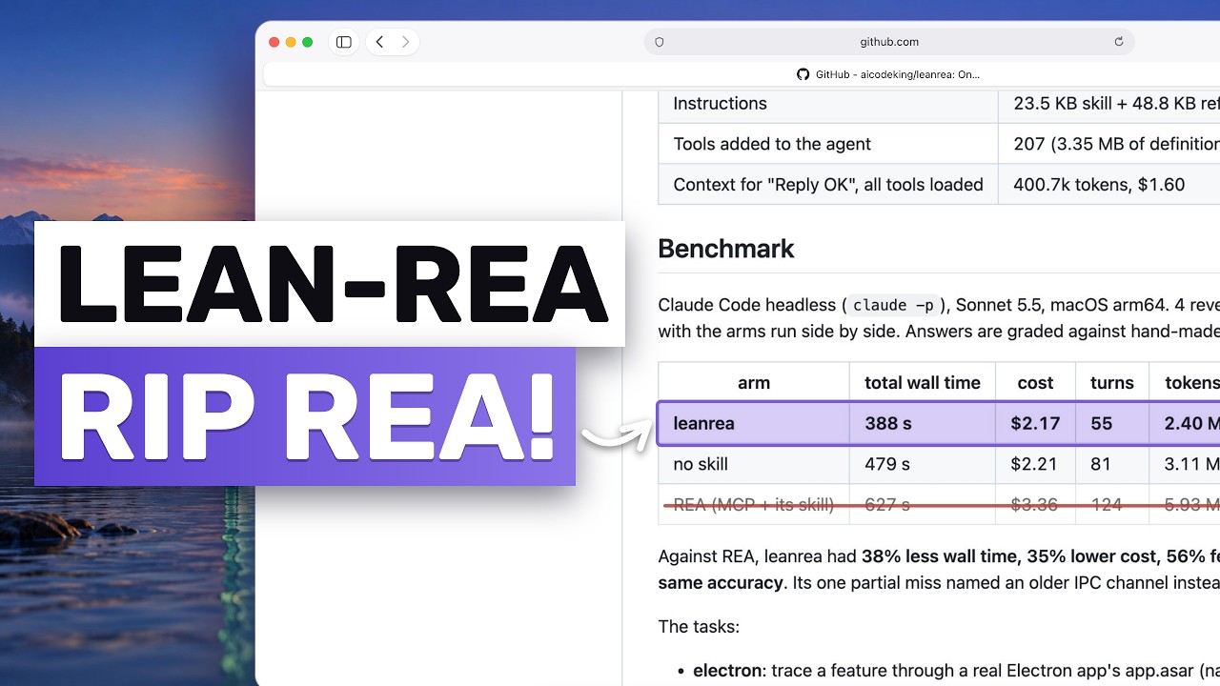Click the "arm" column header
Image resolution: width=1220 pixels, height=686 pixels.
click(754, 383)
